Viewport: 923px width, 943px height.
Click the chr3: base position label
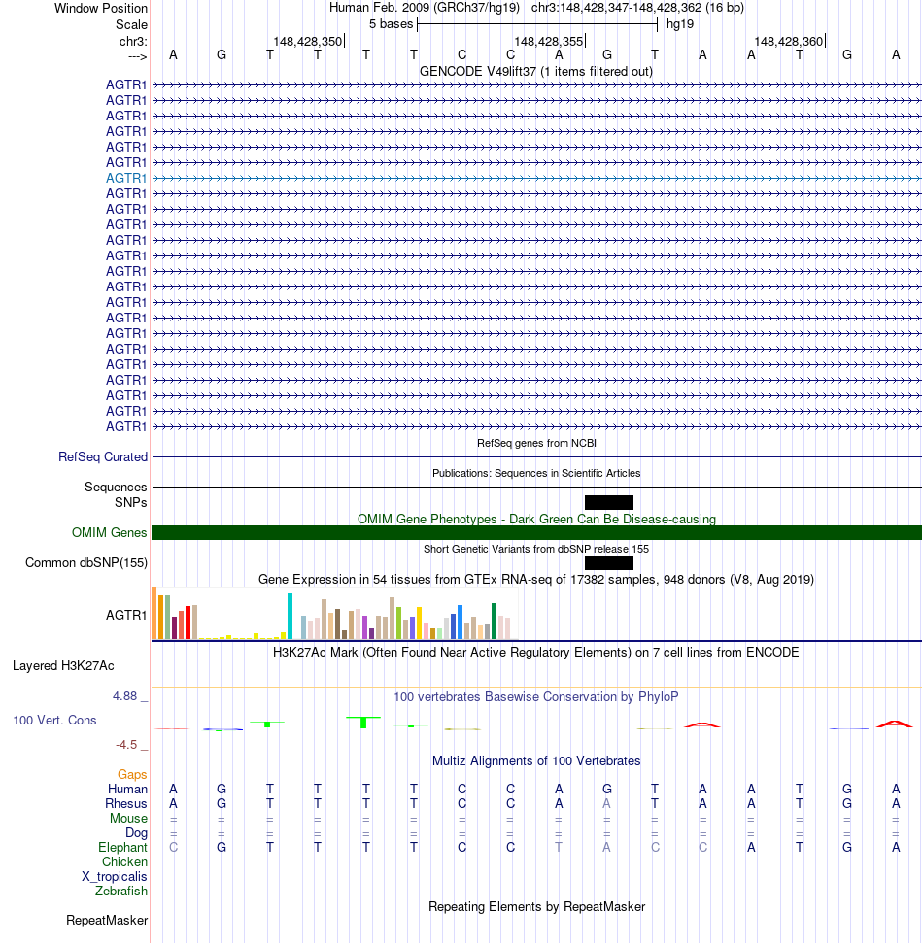point(133,42)
